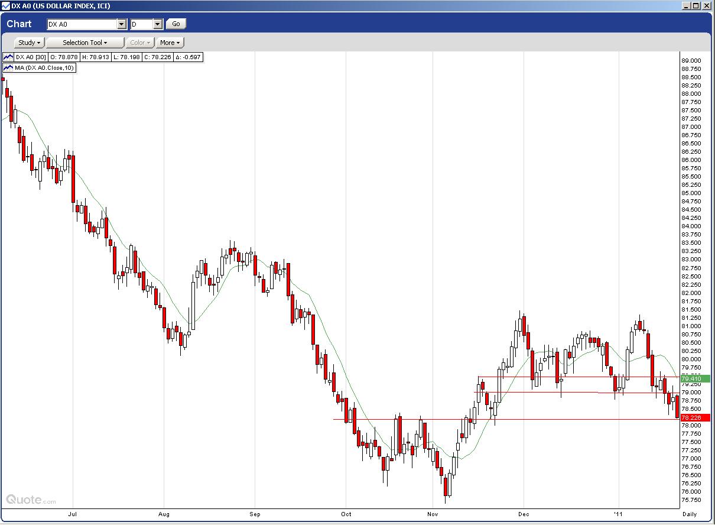Click the 89.000 price axis label
Image resolution: width=715 pixels, height=525 pixels.
click(x=691, y=60)
